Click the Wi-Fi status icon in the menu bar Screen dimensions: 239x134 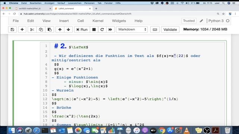(182, 3)
